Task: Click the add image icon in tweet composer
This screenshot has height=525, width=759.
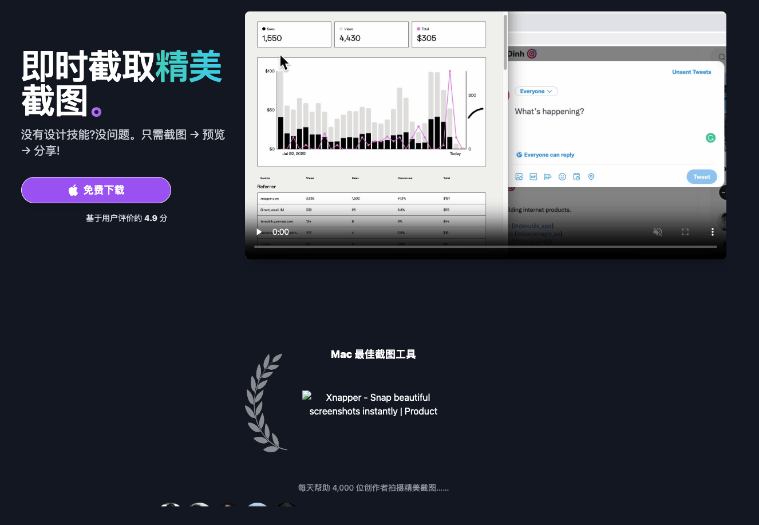Action: click(x=519, y=177)
